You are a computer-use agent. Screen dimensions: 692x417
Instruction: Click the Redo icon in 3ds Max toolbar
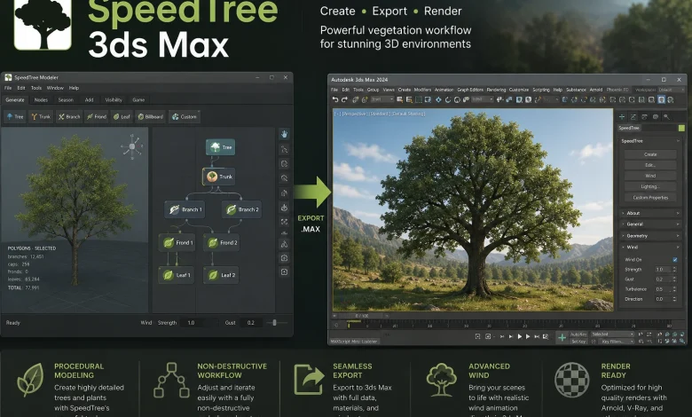pos(345,100)
